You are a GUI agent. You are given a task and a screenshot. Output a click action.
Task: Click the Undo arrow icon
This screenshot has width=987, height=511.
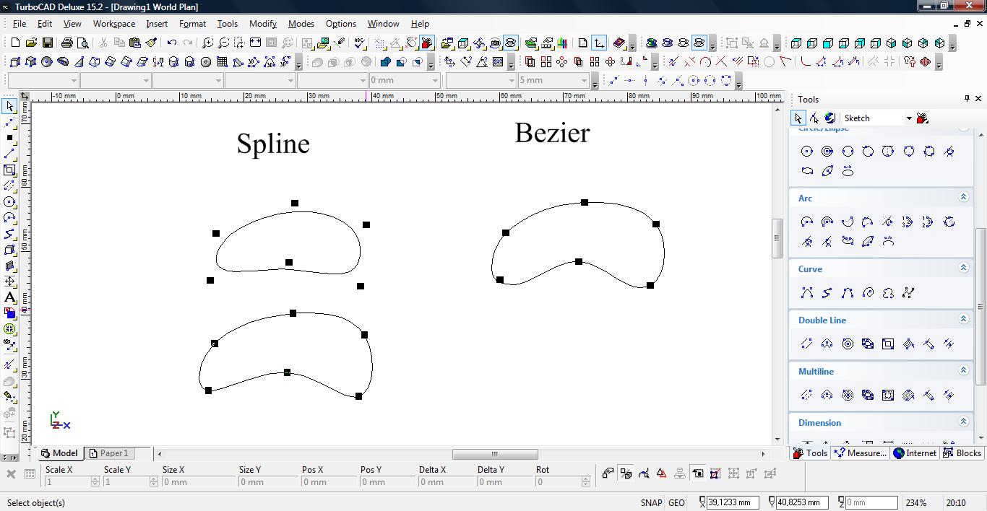pyautogui.click(x=172, y=43)
